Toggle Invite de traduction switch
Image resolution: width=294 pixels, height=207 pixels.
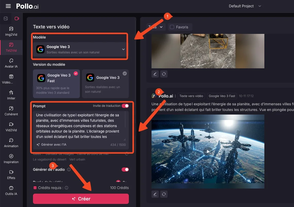pos(125,106)
